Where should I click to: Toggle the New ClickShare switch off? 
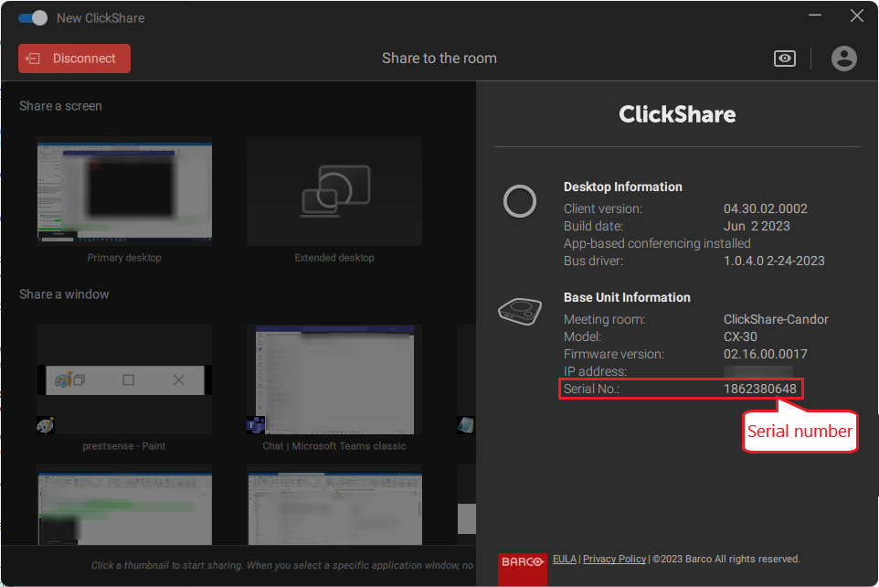pos(33,18)
